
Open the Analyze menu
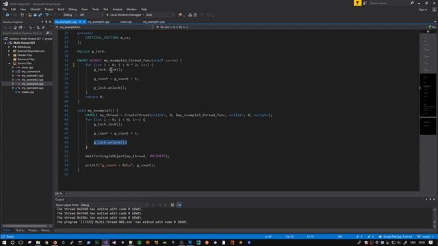coord(117,9)
